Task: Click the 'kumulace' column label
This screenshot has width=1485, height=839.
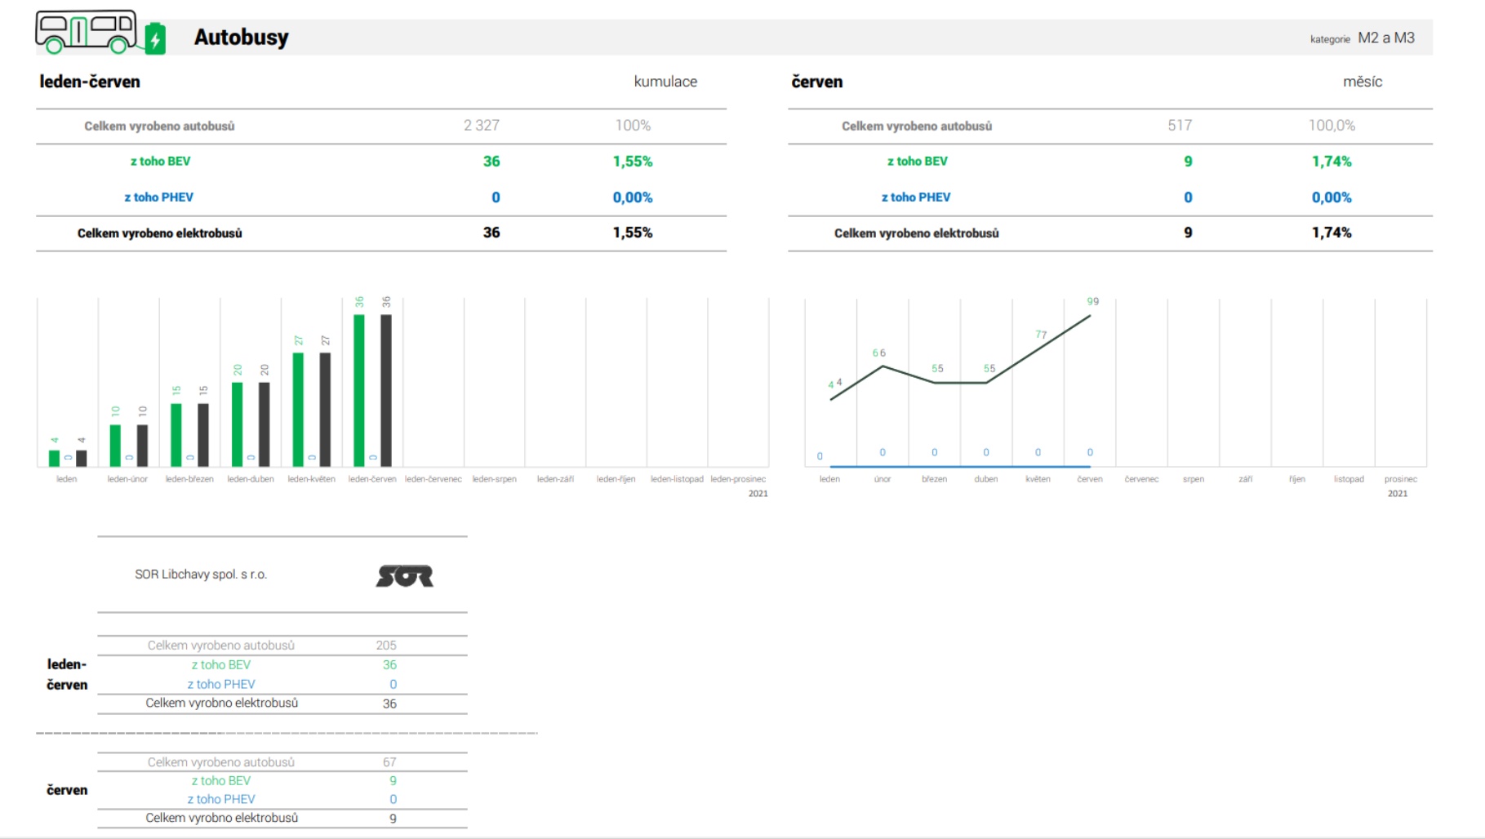Action: tap(665, 82)
